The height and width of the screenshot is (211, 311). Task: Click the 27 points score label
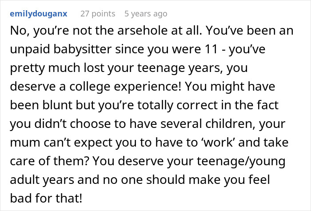98,14
